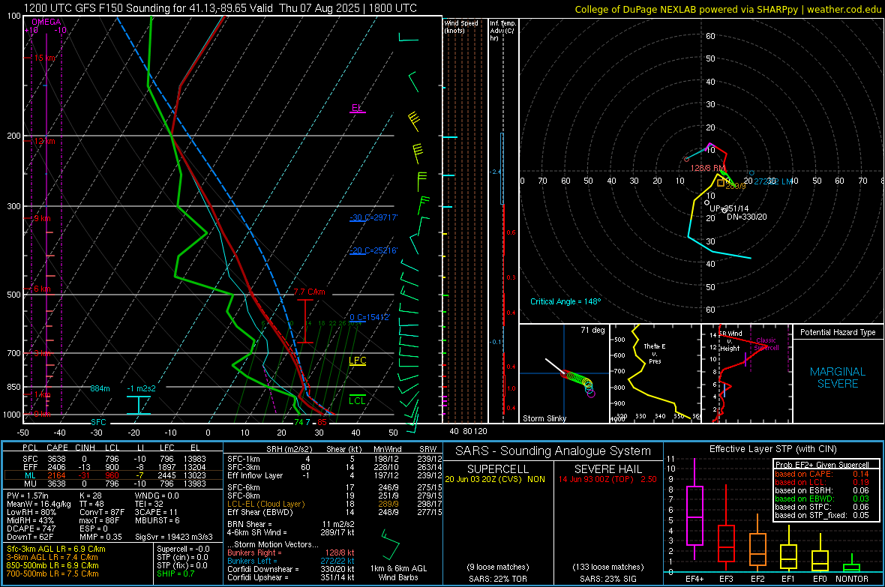Open the weather.cod.edu NEXLAB credit text

pyautogui.click(x=727, y=9)
